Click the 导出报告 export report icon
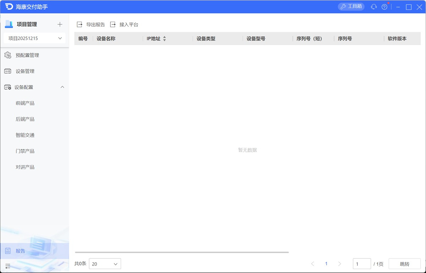This screenshot has width=426, height=273. coord(80,24)
